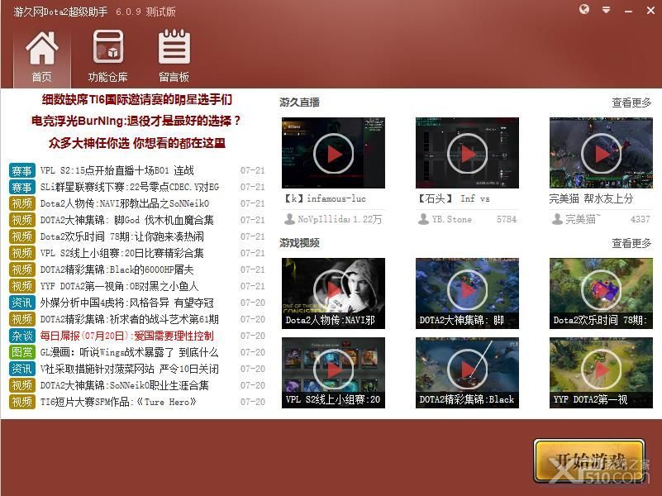Open news SLi群星联赛线下赛:22号零点CDEC

pyautogui.click(x=130, y=187)
